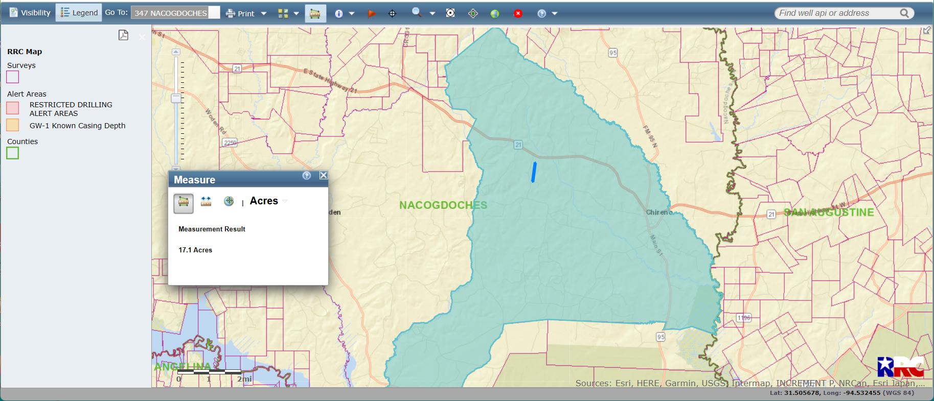This screenshot has width=934, height=401.
Task: Pick the location measurement globe tool
Action: (x=229, y=201)
